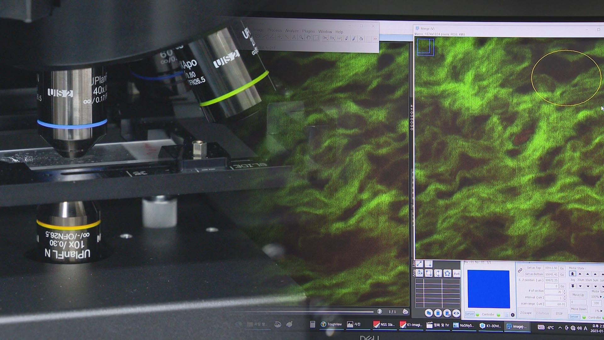
Task: Select the polygon area tool icon
Action: coord(447,273)
